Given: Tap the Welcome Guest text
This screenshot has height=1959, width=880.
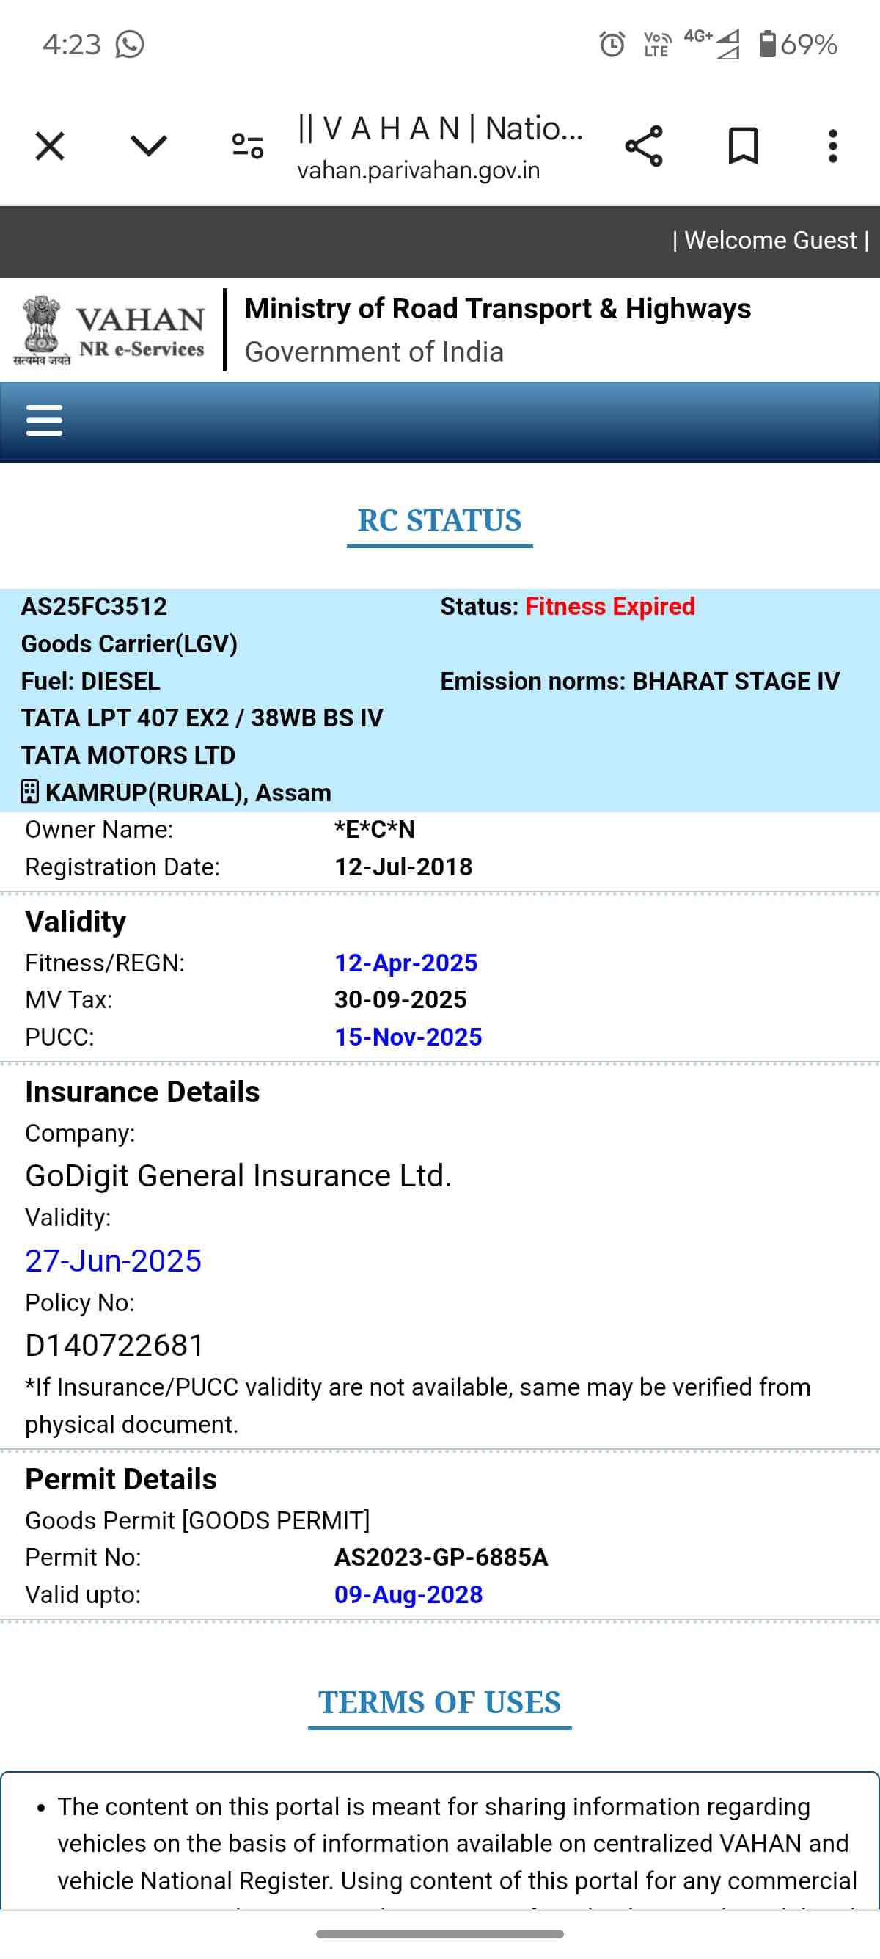Looking at the screenshot, I should (x=770, y=241).
